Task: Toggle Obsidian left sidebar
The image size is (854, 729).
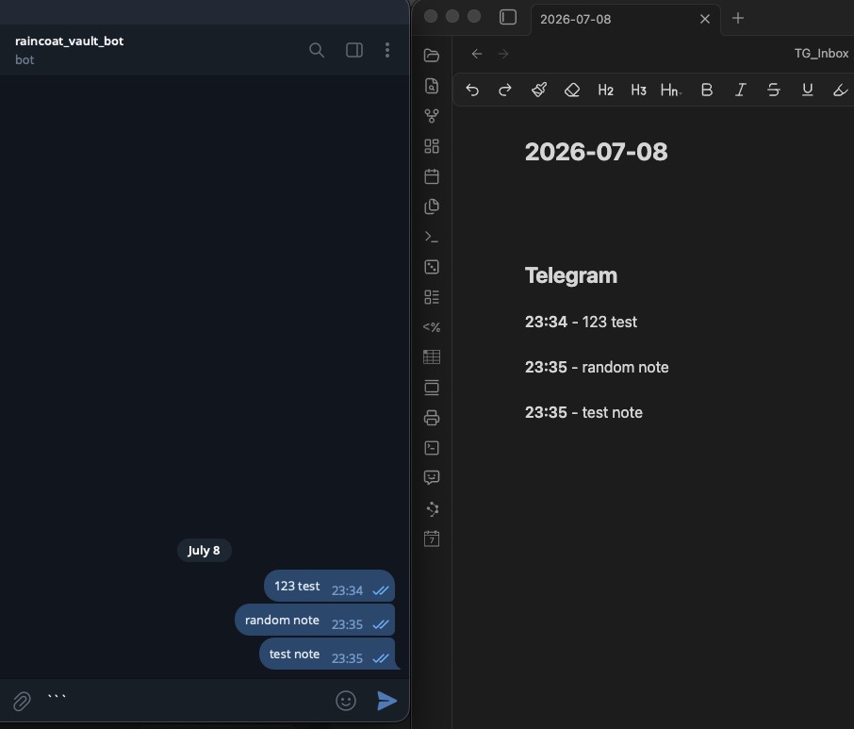Action: pos(508,17)
